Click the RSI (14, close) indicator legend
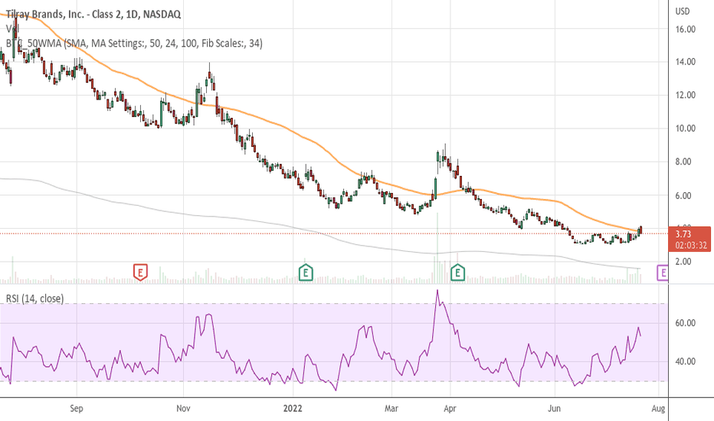The image size is (714, 421). 34,299
